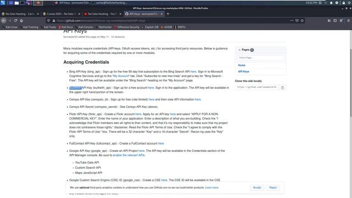Image resolution: width=352 pixels, height=198 pixels.
Task: Switch to the carlos@NoSoloHacking terminal window
Action: (109, 3)
